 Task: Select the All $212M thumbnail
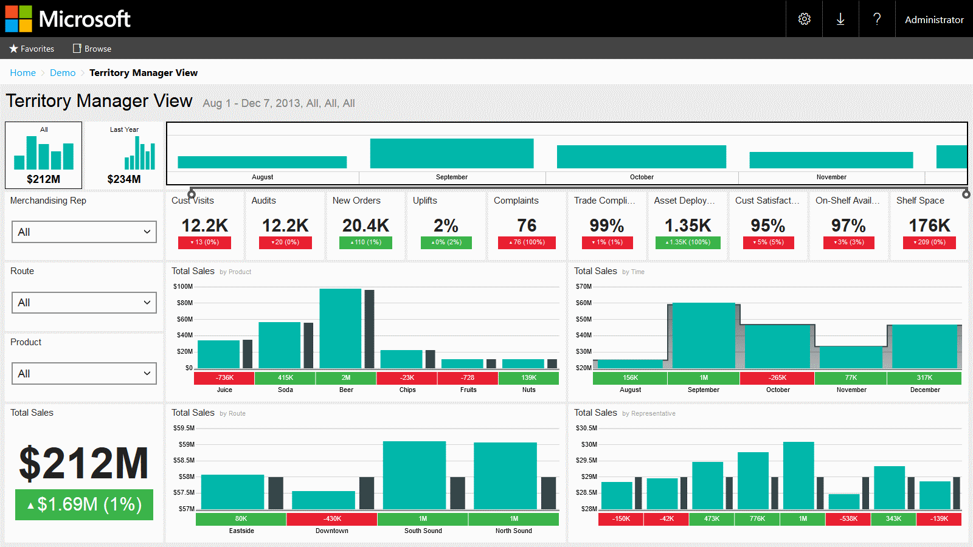[x=43, y=155]
